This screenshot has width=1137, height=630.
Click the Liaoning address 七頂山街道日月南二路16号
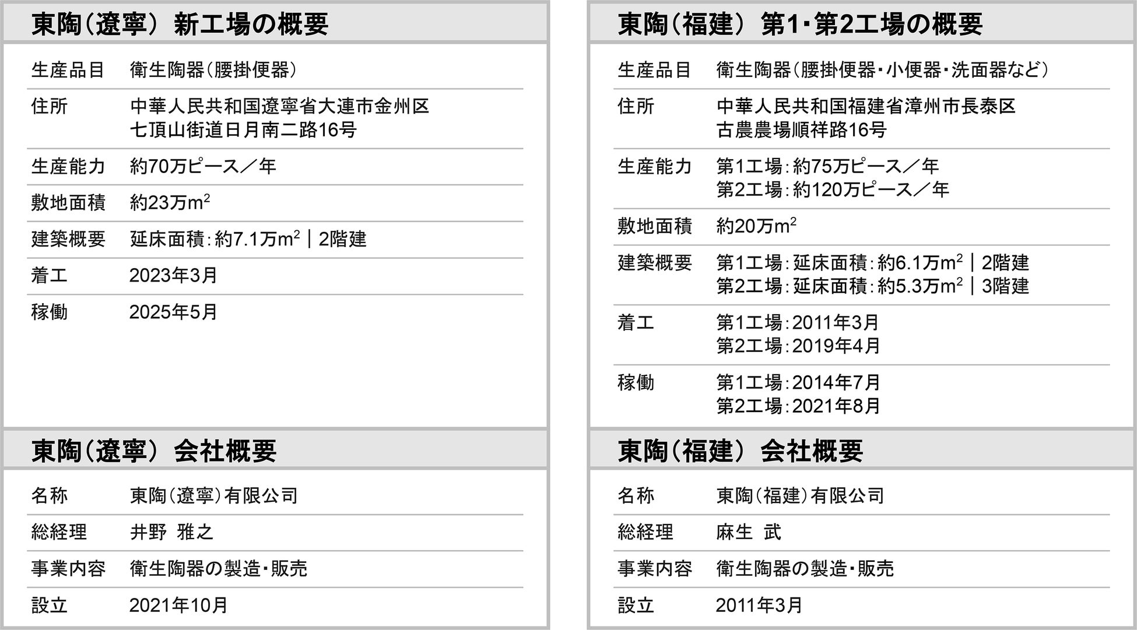tap(243, 130)
